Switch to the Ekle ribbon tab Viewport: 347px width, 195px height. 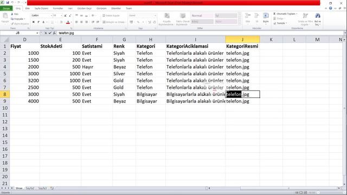[x=28, y=9]
